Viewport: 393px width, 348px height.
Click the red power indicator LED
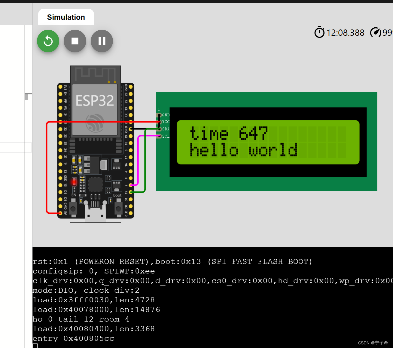point(74,182)
